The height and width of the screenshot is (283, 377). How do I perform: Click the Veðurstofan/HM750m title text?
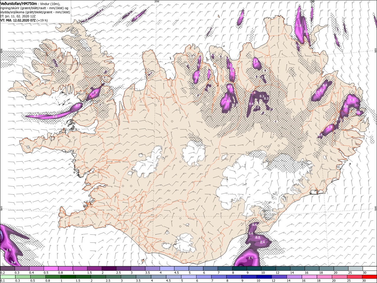tap(19, 3)
